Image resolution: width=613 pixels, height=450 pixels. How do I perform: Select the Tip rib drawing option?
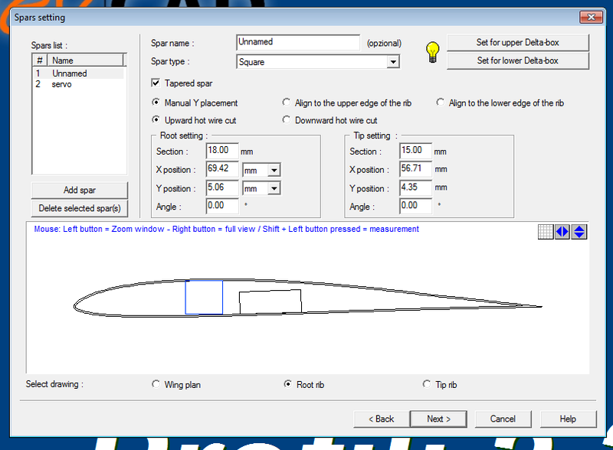coord(427,385)
